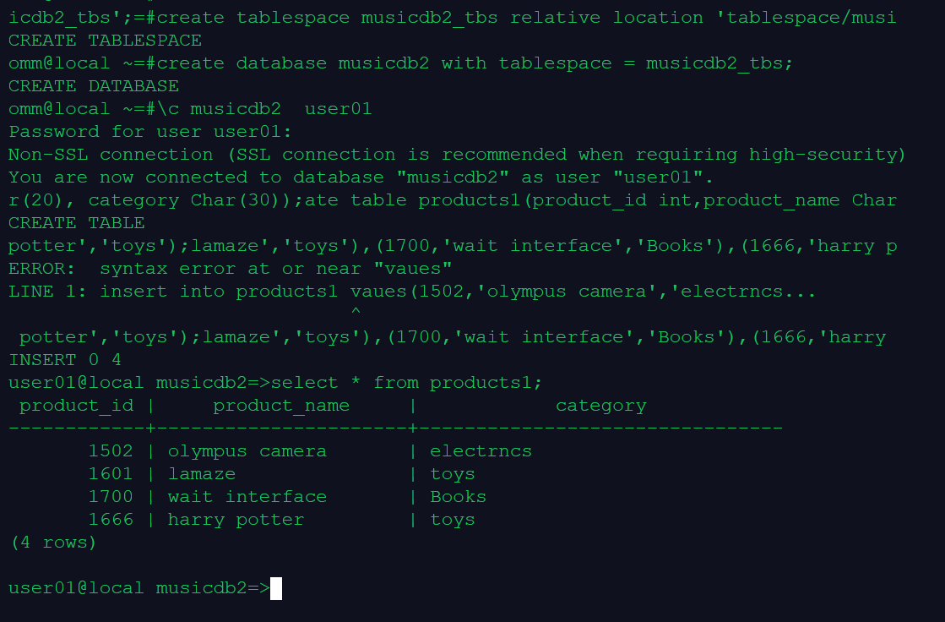Click the electrncs category cell
The image size is (945, 622).
tap(481, 451)
